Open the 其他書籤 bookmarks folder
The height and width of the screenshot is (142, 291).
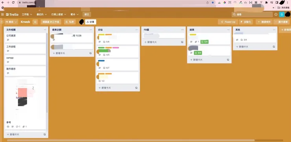[x=283, y=7]
